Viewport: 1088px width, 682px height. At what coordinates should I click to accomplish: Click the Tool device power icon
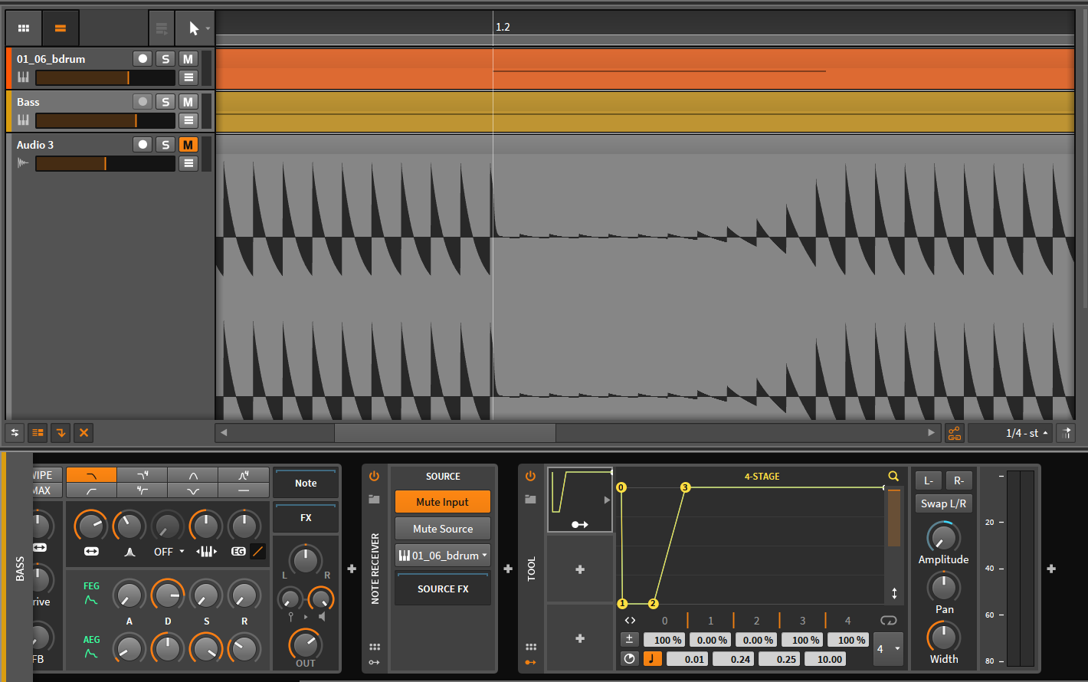[x=530, y=476]
